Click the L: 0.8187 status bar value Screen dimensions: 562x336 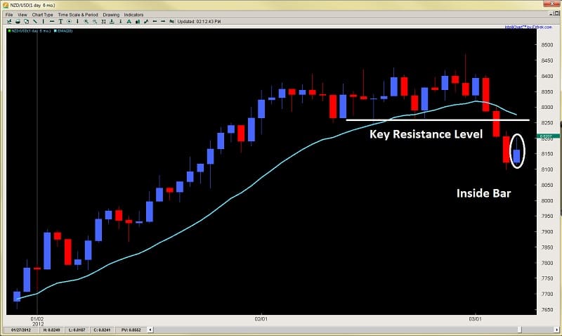[x=77, y=330]
